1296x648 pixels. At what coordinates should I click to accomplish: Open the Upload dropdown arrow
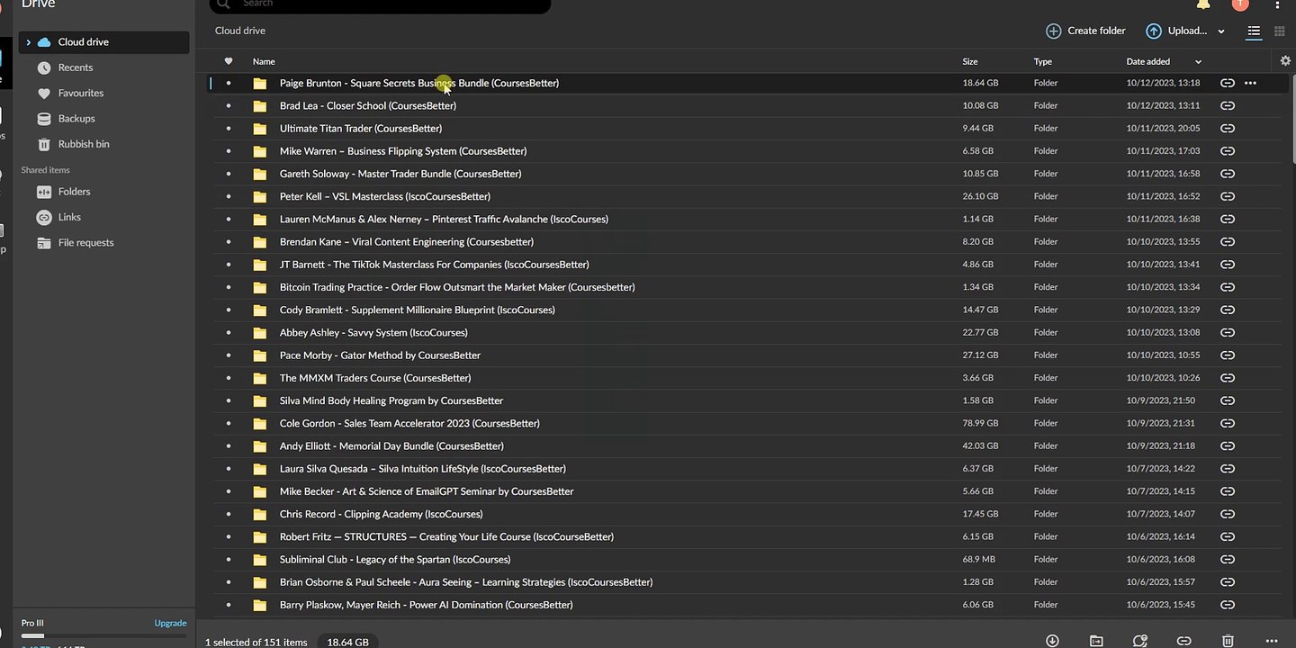pyautogui.click(x=1221, y=31)
